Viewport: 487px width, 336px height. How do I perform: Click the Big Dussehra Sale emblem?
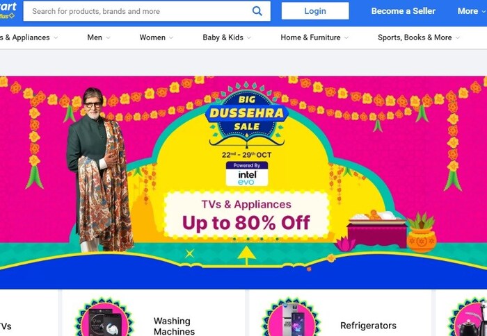click(x=247, y=114)
